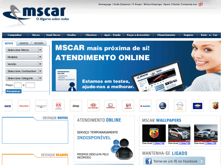The image size is (221, 165).
Task: Select the Isuzu brand logo
Action: (24, 106)
